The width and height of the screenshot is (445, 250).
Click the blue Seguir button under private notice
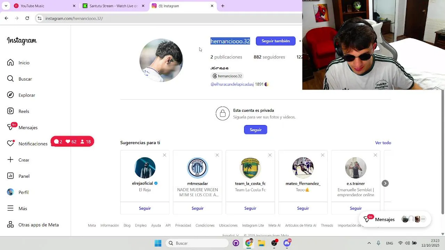[256, 130]
